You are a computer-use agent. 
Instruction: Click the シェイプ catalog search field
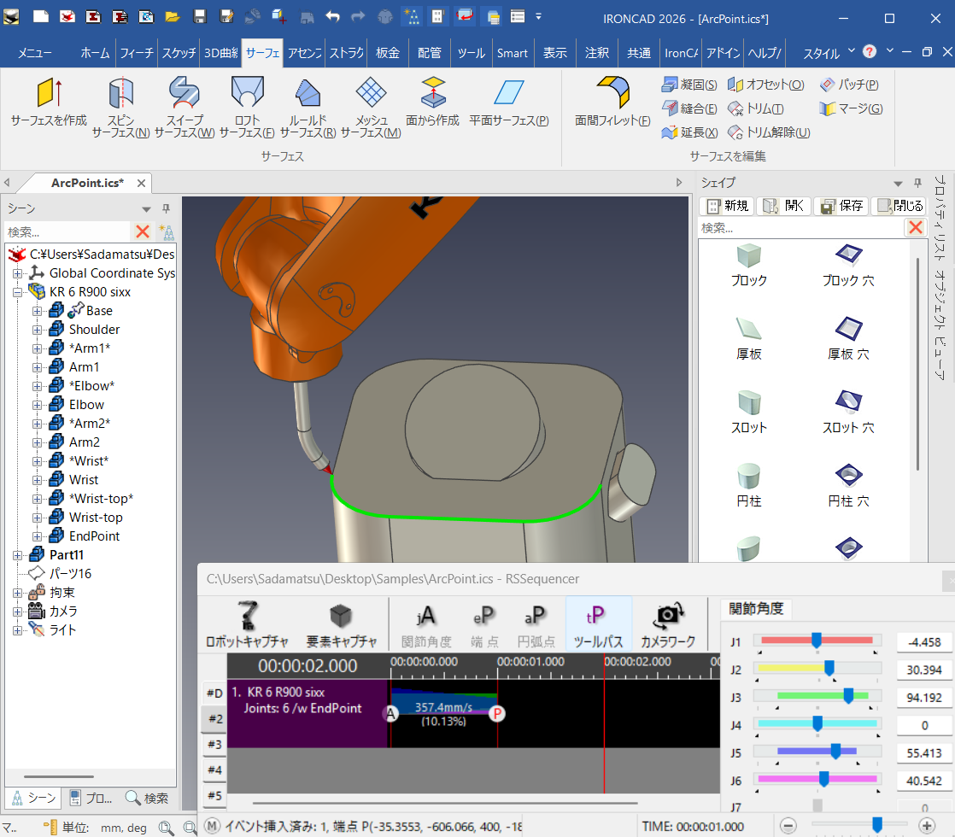tap(801, 228)
